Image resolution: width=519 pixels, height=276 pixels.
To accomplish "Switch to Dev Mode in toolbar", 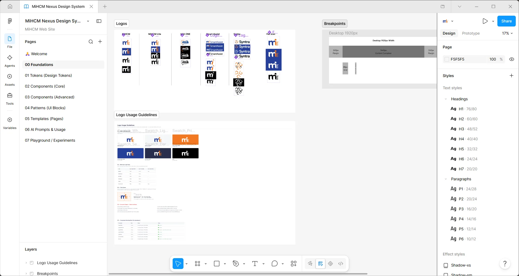I will point(341,264).
